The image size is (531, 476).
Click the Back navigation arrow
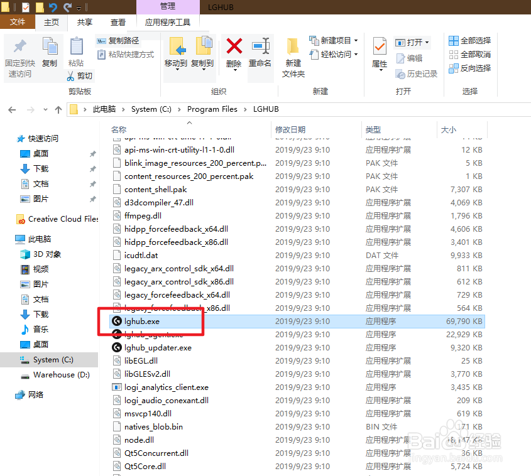click(12, 110)
